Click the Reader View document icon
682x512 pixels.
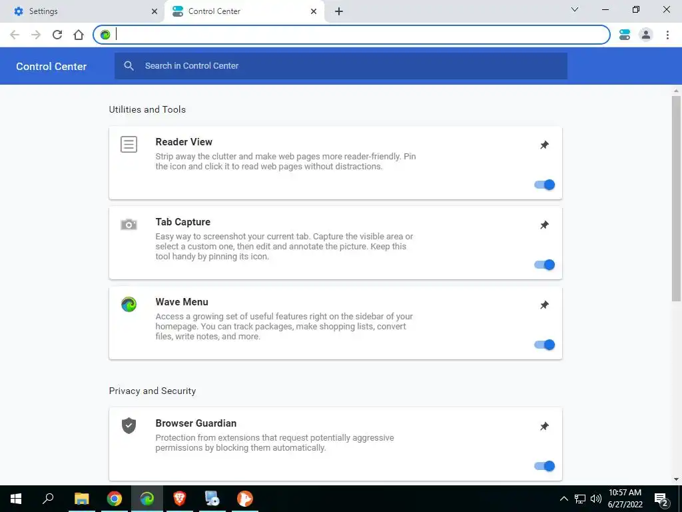click(x=129, y=144)
